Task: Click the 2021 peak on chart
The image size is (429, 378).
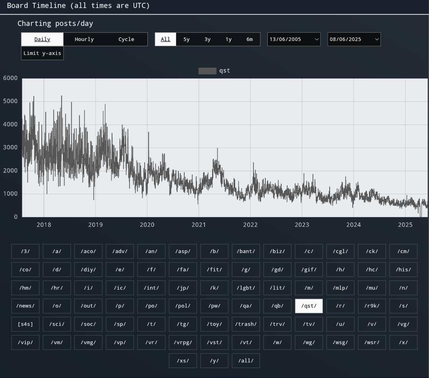Action: tap(218, 148)
